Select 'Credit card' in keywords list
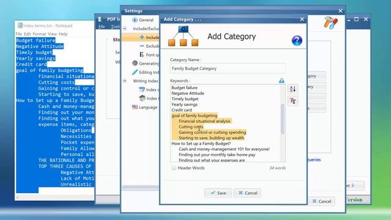 coord(181,110)
